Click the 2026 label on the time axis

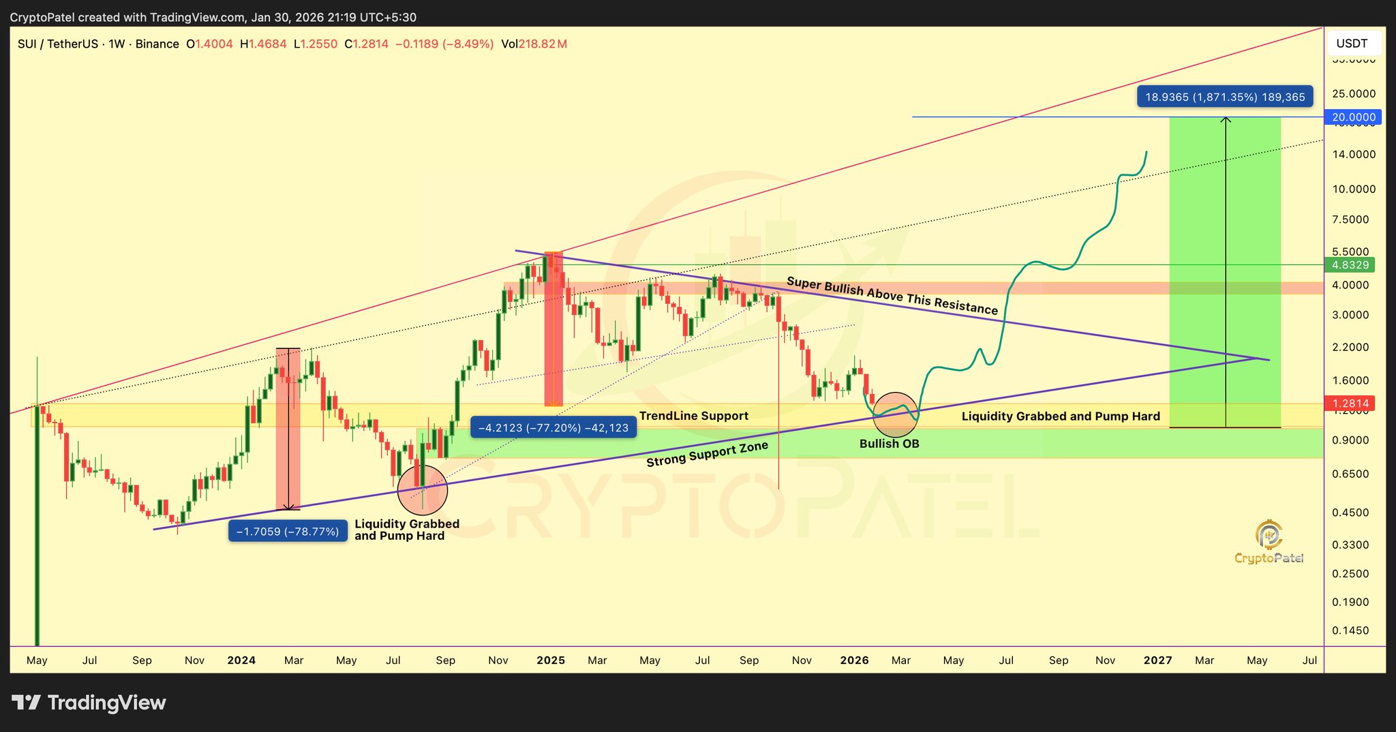click(x=854, y=660)
